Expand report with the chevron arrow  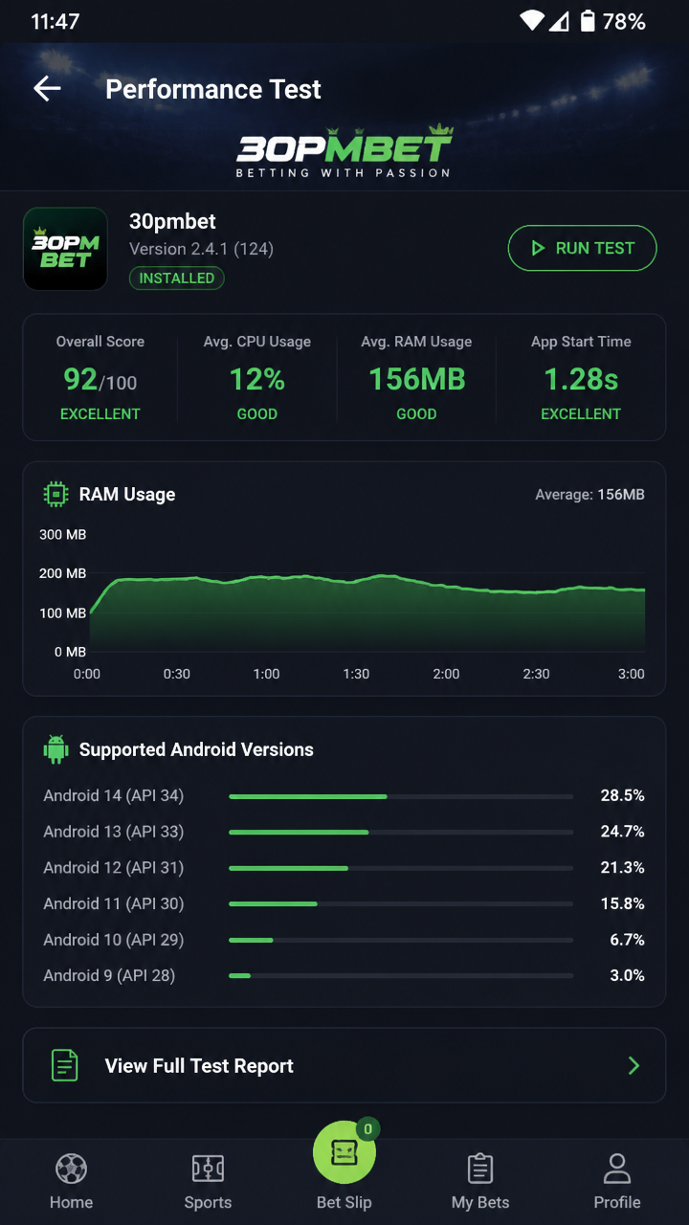click(x=633, y=1065)
